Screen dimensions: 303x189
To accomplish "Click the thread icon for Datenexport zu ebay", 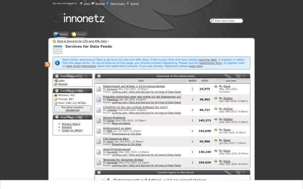I will click(98, 131).
